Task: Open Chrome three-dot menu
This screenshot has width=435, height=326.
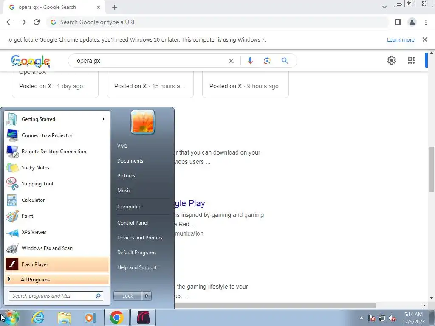Action: [426, 22]
